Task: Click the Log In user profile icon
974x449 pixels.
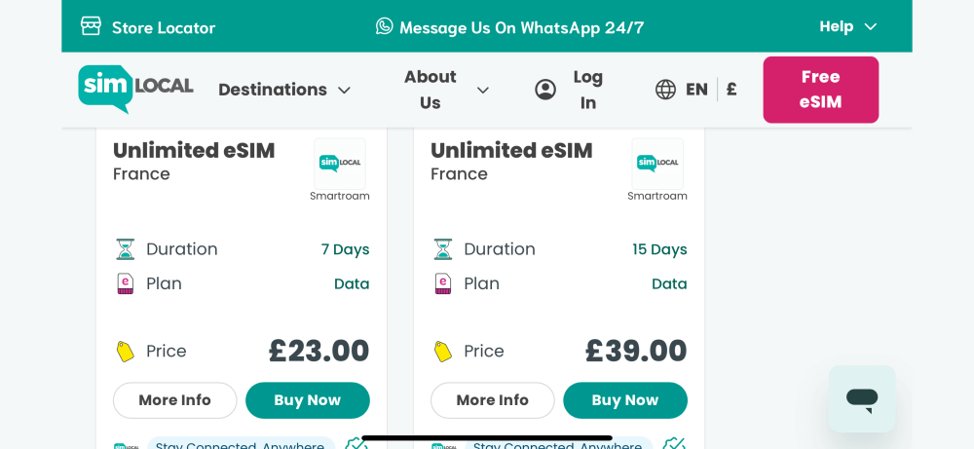Action: pyautogui.click(x=545, y=90)
